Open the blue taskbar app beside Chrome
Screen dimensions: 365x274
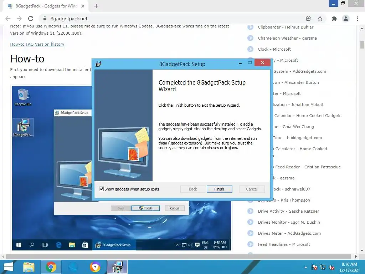click(x=73, y=267)
